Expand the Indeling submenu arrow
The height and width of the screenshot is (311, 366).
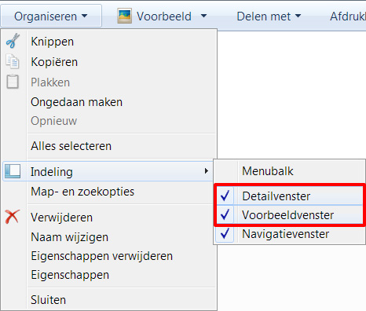(207, 171)
